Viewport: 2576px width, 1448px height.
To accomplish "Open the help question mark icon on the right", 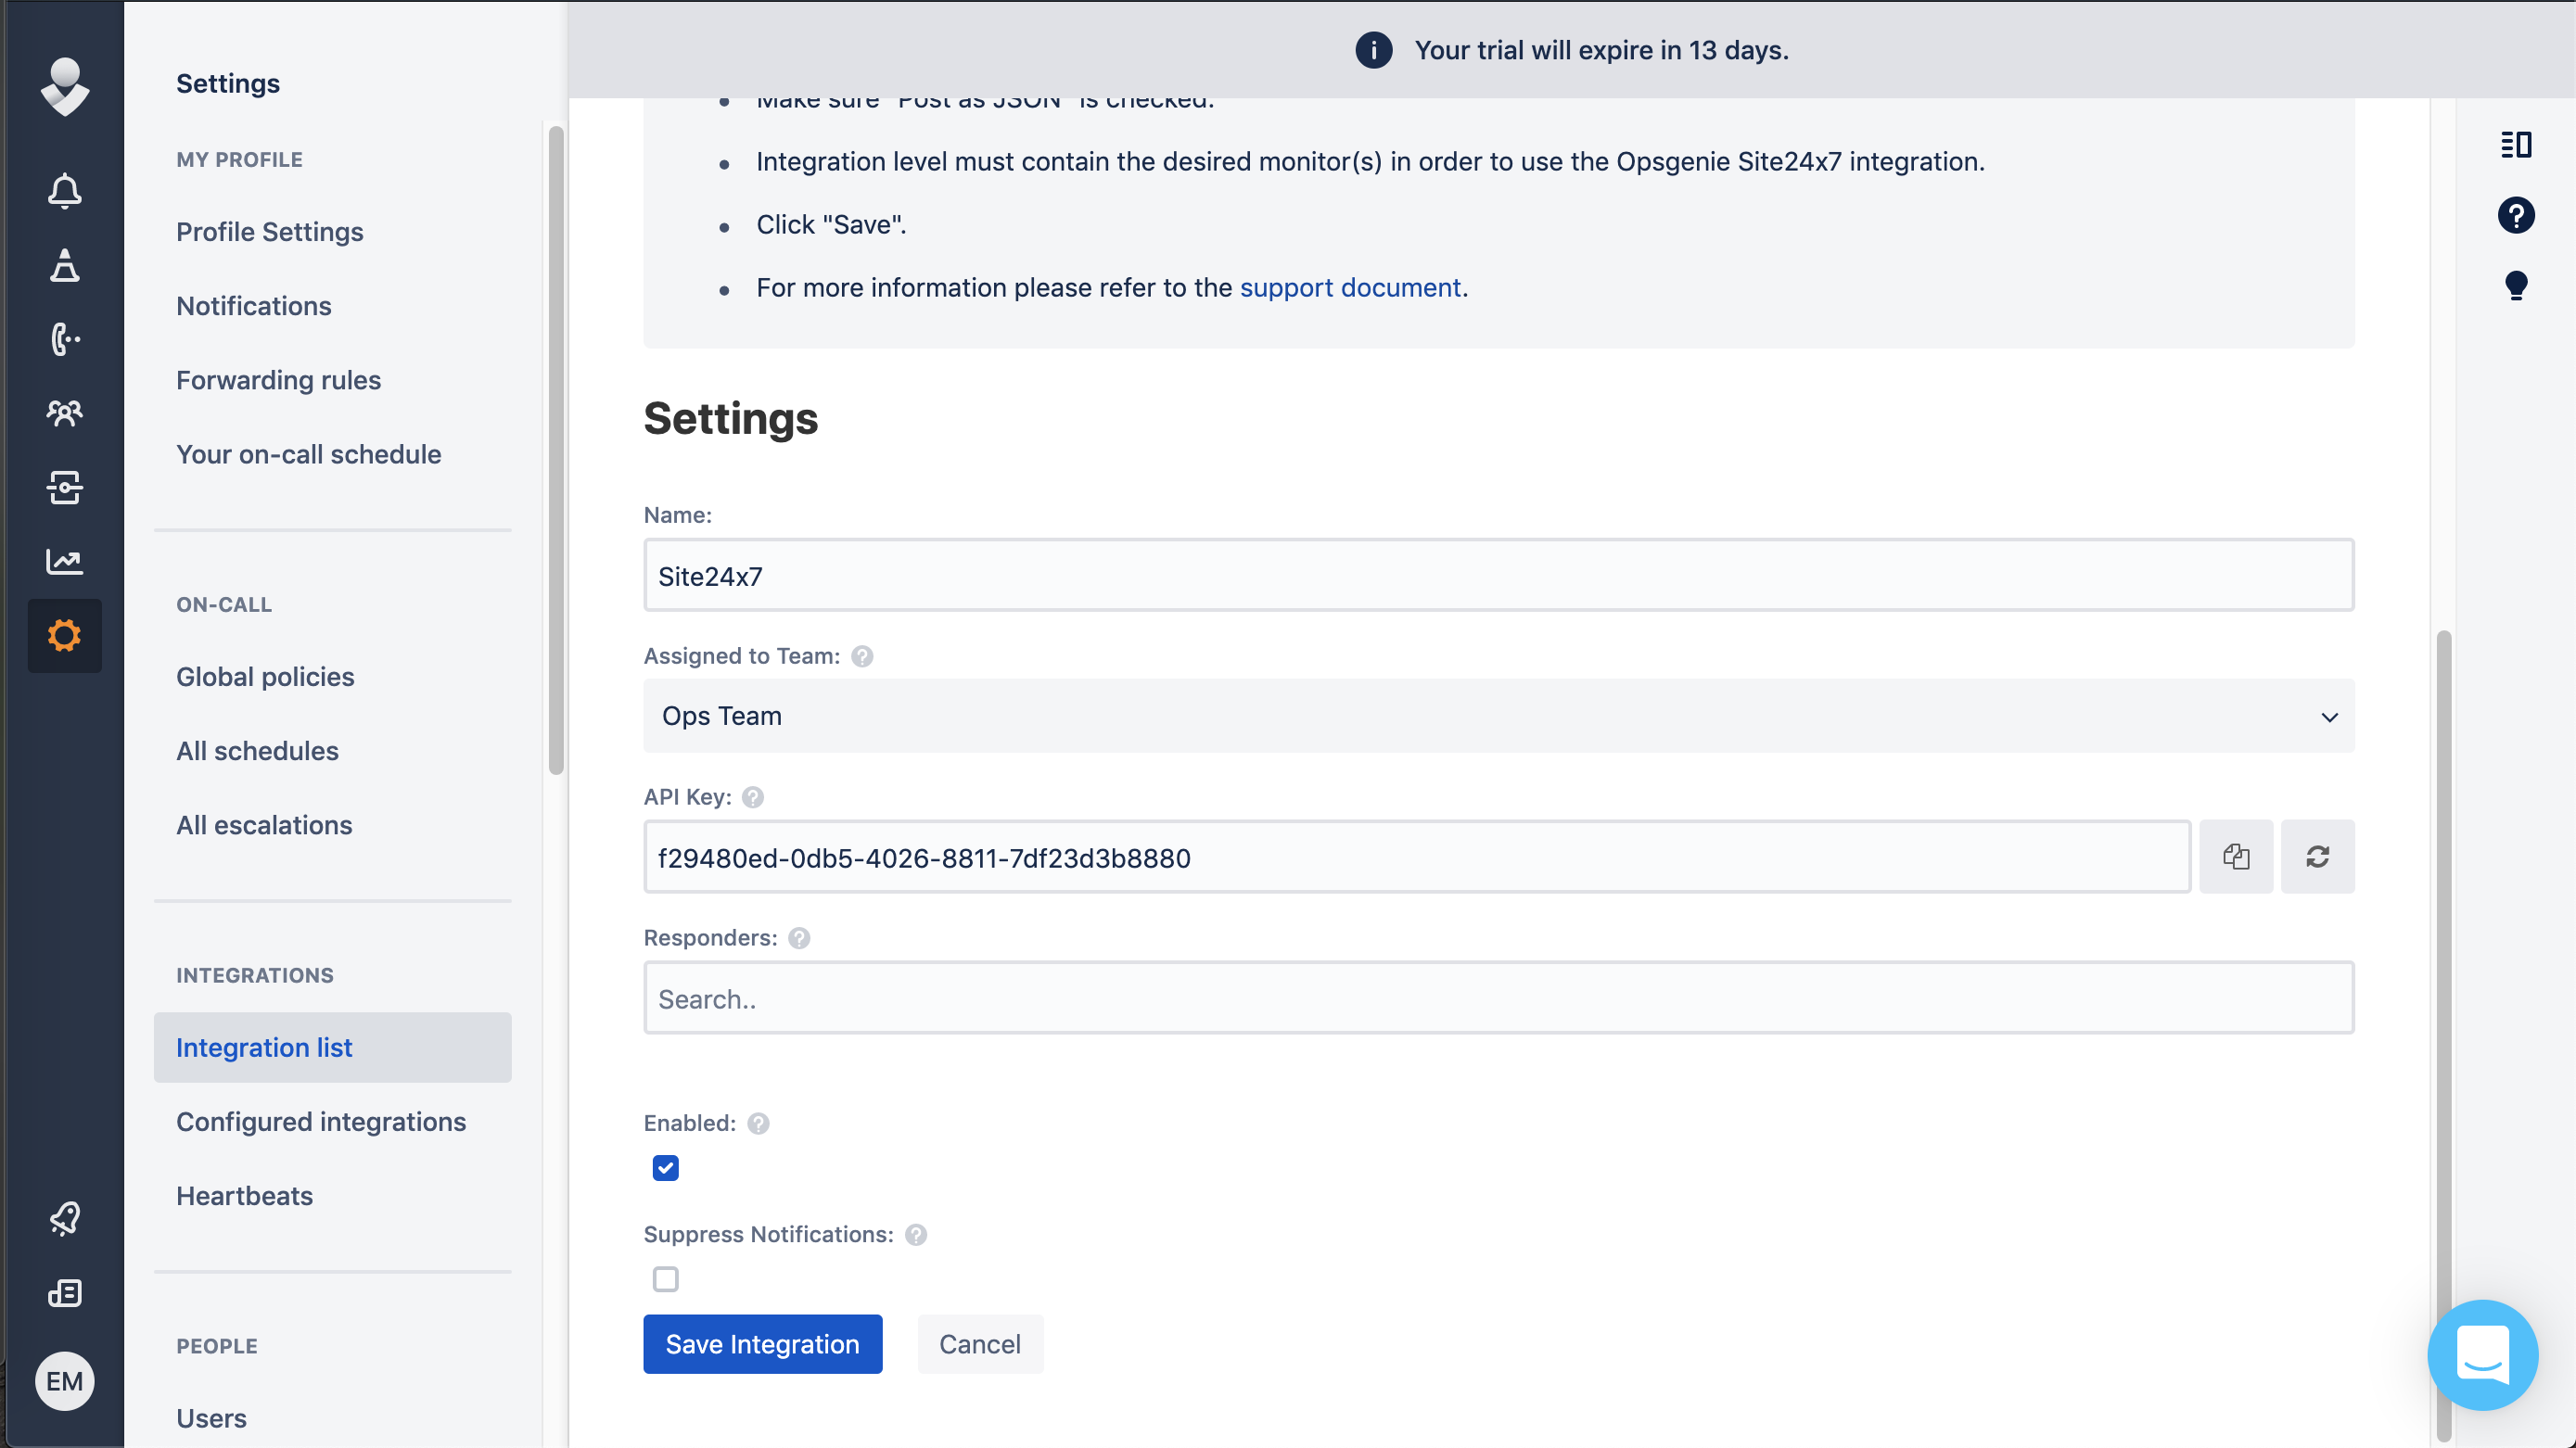I will pyautogui.click(x=2515, y=215).
